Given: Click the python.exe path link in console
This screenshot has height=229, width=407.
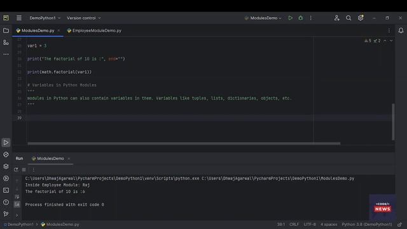Looking at the screenshot, I should [112, 178].
